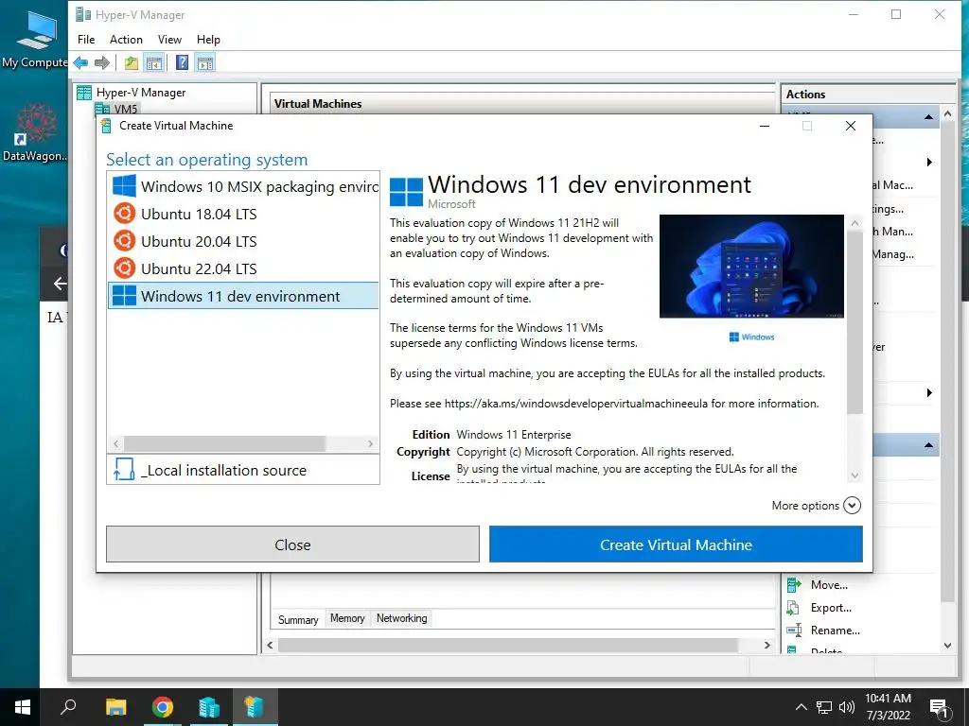Open DataWagon desktop shortcut

coord(35,132)
